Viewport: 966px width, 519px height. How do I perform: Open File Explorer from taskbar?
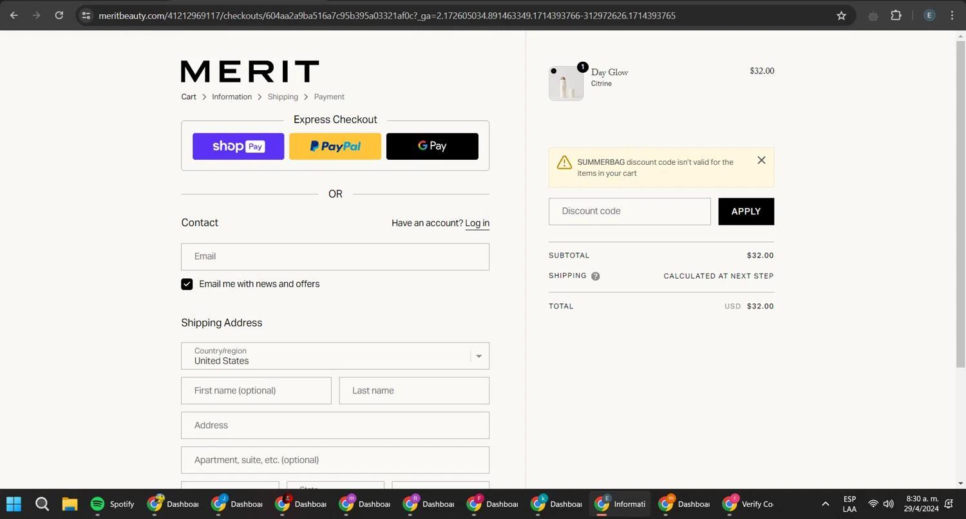click(x=70, y=504)
